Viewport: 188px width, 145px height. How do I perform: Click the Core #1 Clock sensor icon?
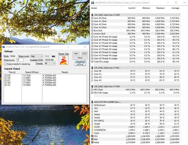(92, 21)
